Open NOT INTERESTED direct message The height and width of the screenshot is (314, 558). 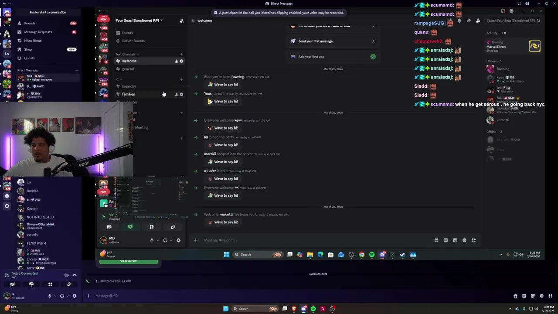pos(47,217)
